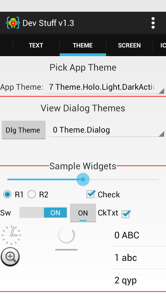Select the R1 radio button
The width and height of the screenshot is (166, 296).
tap(13, 195)
